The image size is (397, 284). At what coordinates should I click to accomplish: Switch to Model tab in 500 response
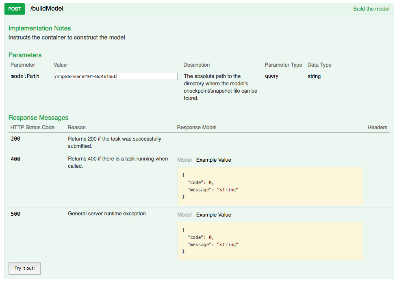[x=184, y=215]
